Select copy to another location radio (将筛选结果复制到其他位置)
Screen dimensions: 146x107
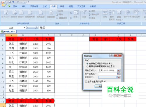(x=87, y=66)
